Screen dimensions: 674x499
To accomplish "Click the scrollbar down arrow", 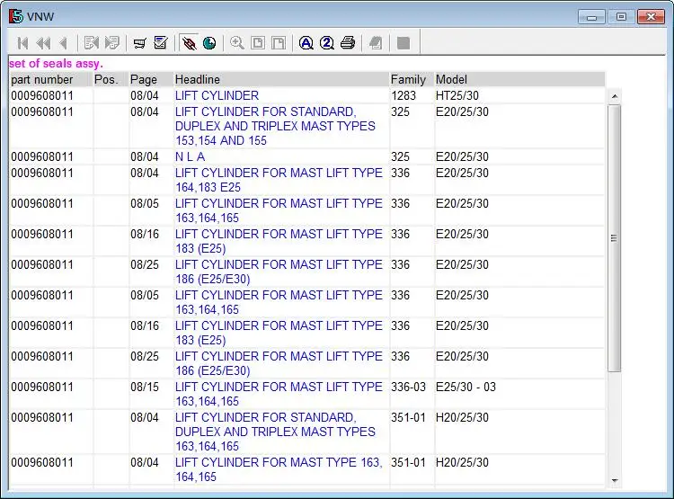I will point(615,480).
